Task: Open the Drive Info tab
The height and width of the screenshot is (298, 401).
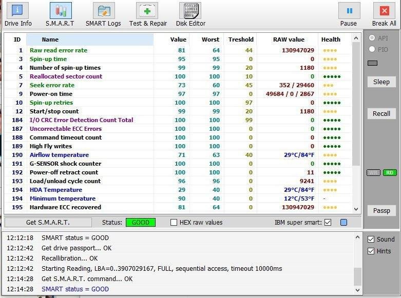Action: tap(17, 14)
